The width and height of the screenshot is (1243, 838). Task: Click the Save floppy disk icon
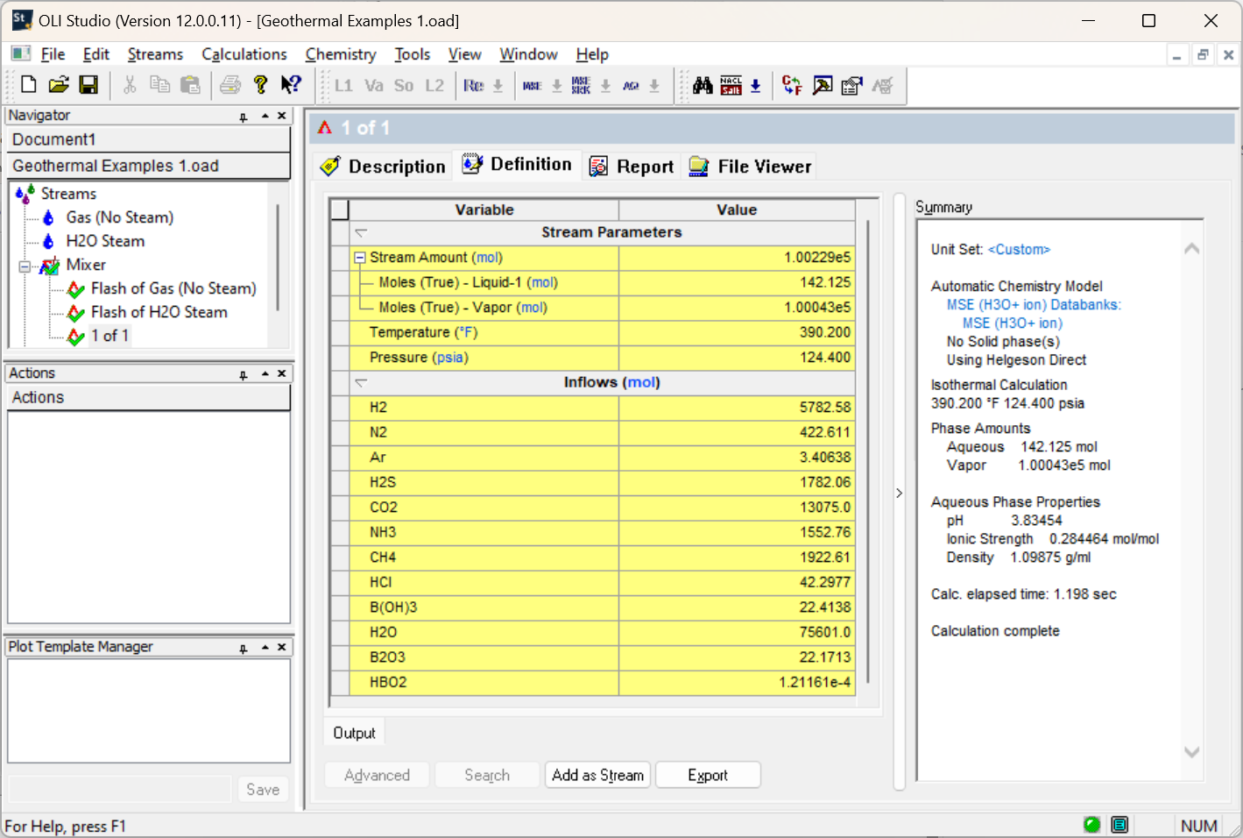(x=88, y=85)
